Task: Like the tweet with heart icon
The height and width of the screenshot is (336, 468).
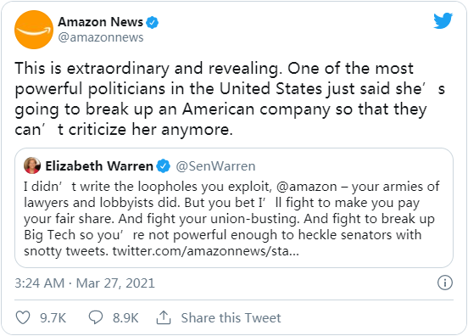Action: click(23, 317)
